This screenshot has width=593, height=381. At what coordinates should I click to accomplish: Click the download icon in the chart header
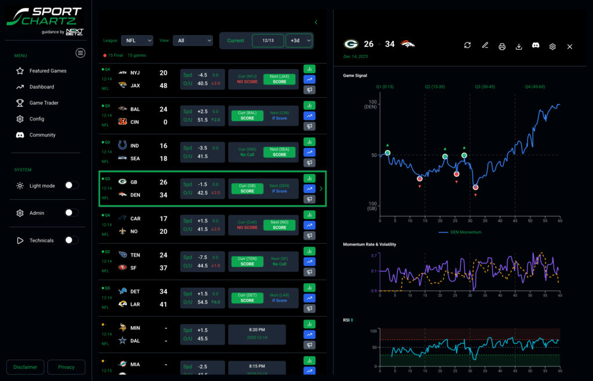(x=519, y=46)
